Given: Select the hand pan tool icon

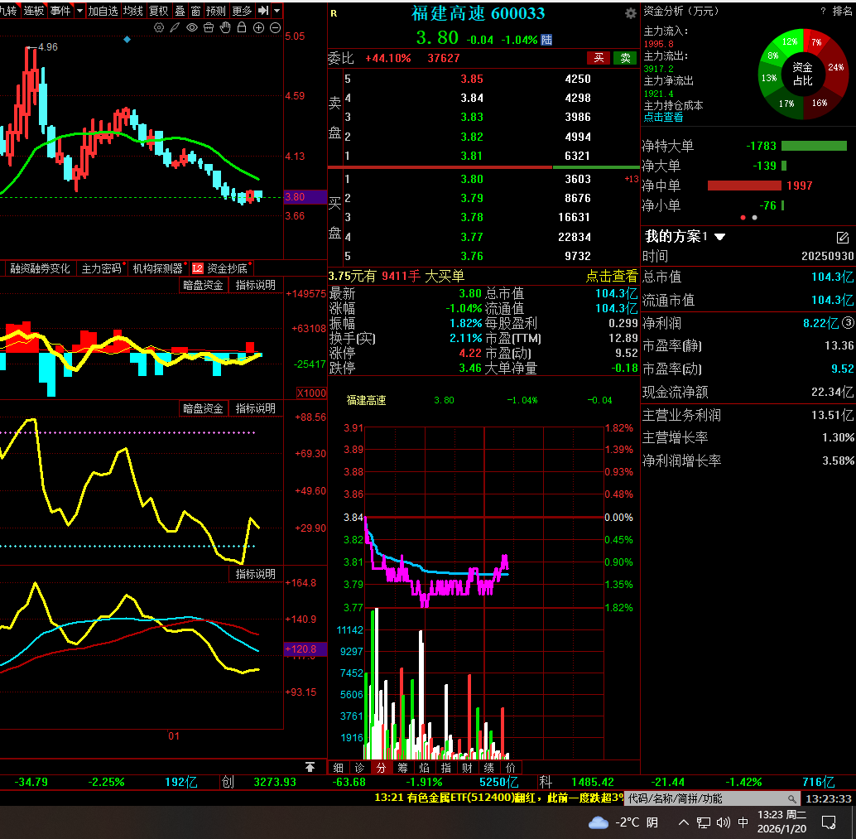Looking at the screenshot, I should coord(225,27).
